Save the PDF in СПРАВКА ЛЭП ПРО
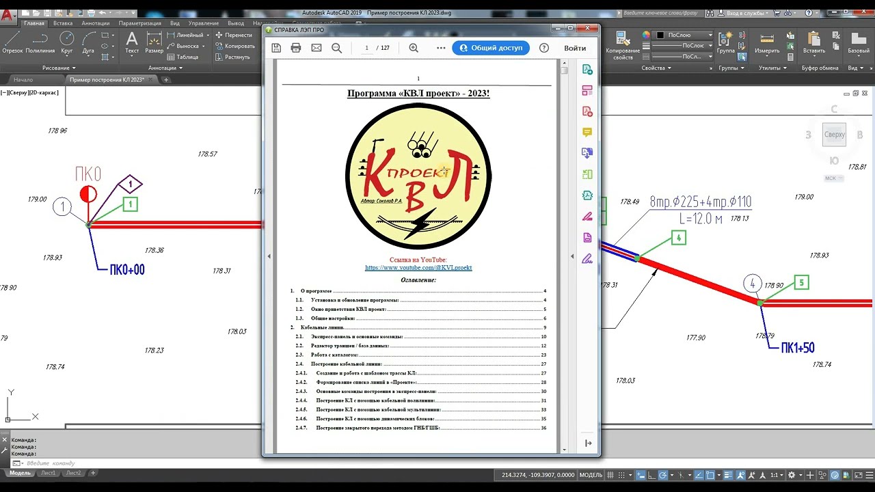 coord(276,48)
